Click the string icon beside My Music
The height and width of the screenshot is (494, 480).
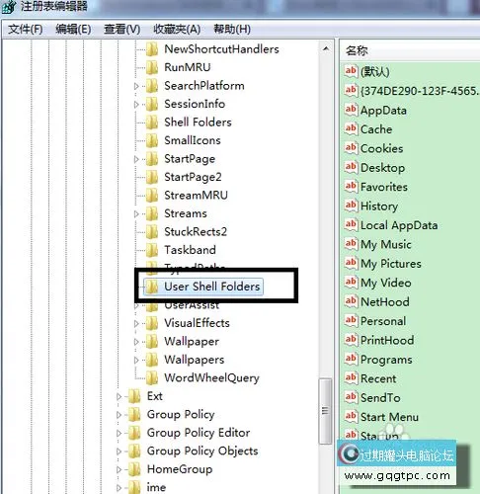(x=351, y=244)
